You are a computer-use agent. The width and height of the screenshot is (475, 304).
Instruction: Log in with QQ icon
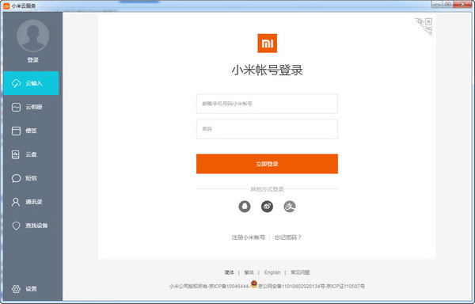click(x=245, y=207)
